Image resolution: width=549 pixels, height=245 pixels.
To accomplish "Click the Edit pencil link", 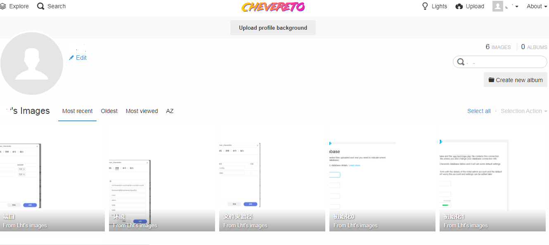I will tap(78, 58).
